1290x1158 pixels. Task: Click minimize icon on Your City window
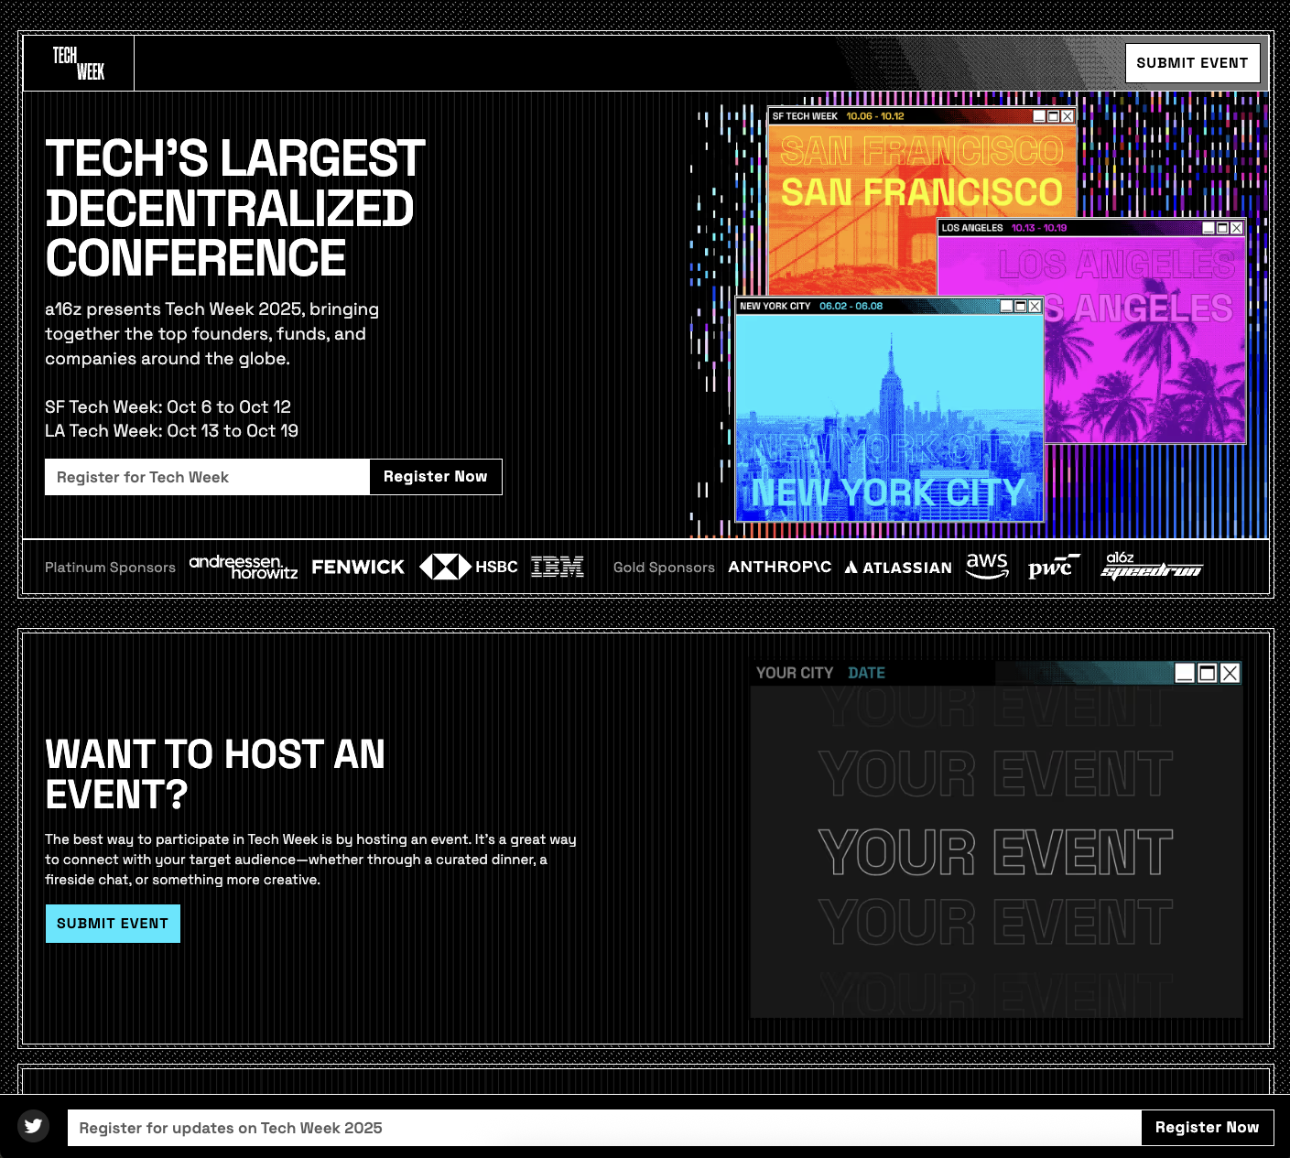[x=1185, y=673]
